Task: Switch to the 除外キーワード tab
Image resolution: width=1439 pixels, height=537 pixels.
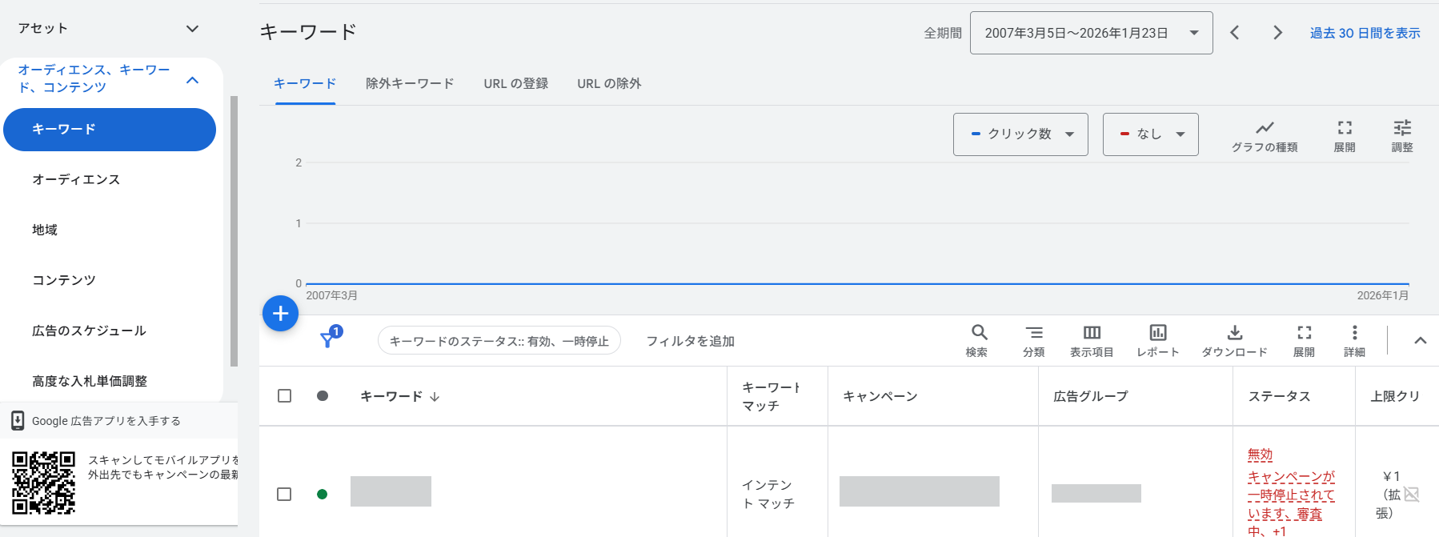Action: coord(410,83)
